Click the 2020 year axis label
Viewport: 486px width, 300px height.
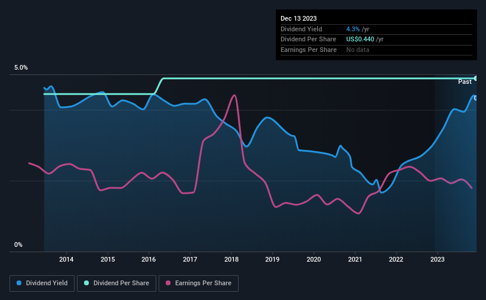[x=314, y=259]
